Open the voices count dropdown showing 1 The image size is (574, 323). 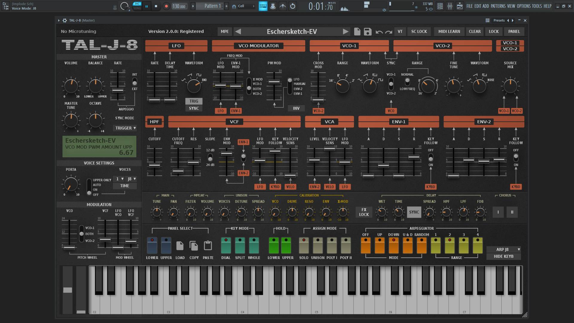[120, 179]
